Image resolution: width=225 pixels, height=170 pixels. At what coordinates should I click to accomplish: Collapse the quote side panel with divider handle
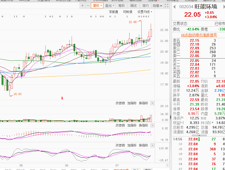pyautogui.click(x=170, y=117)
